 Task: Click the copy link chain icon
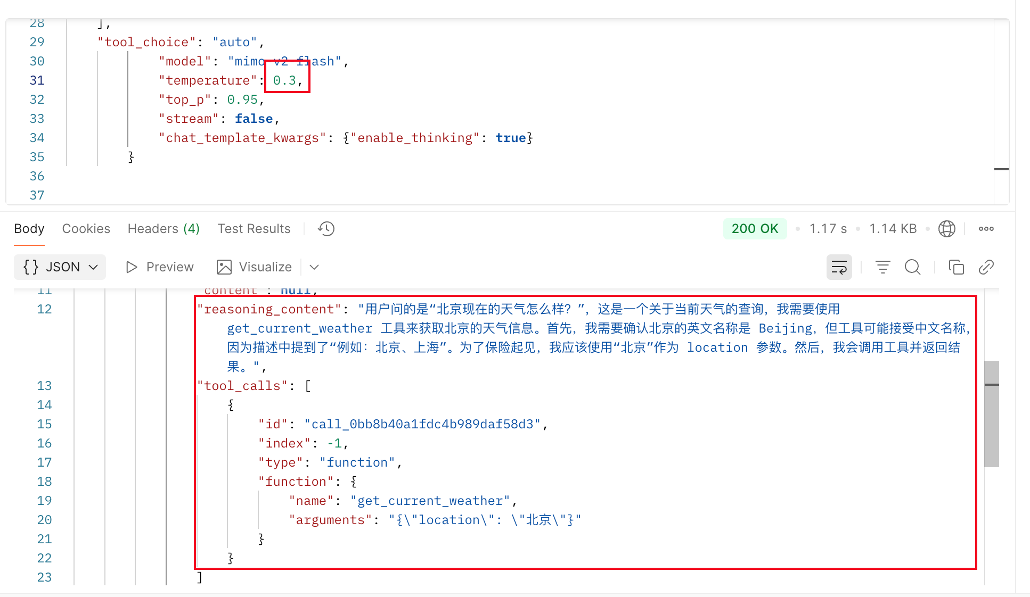[986, 267]
